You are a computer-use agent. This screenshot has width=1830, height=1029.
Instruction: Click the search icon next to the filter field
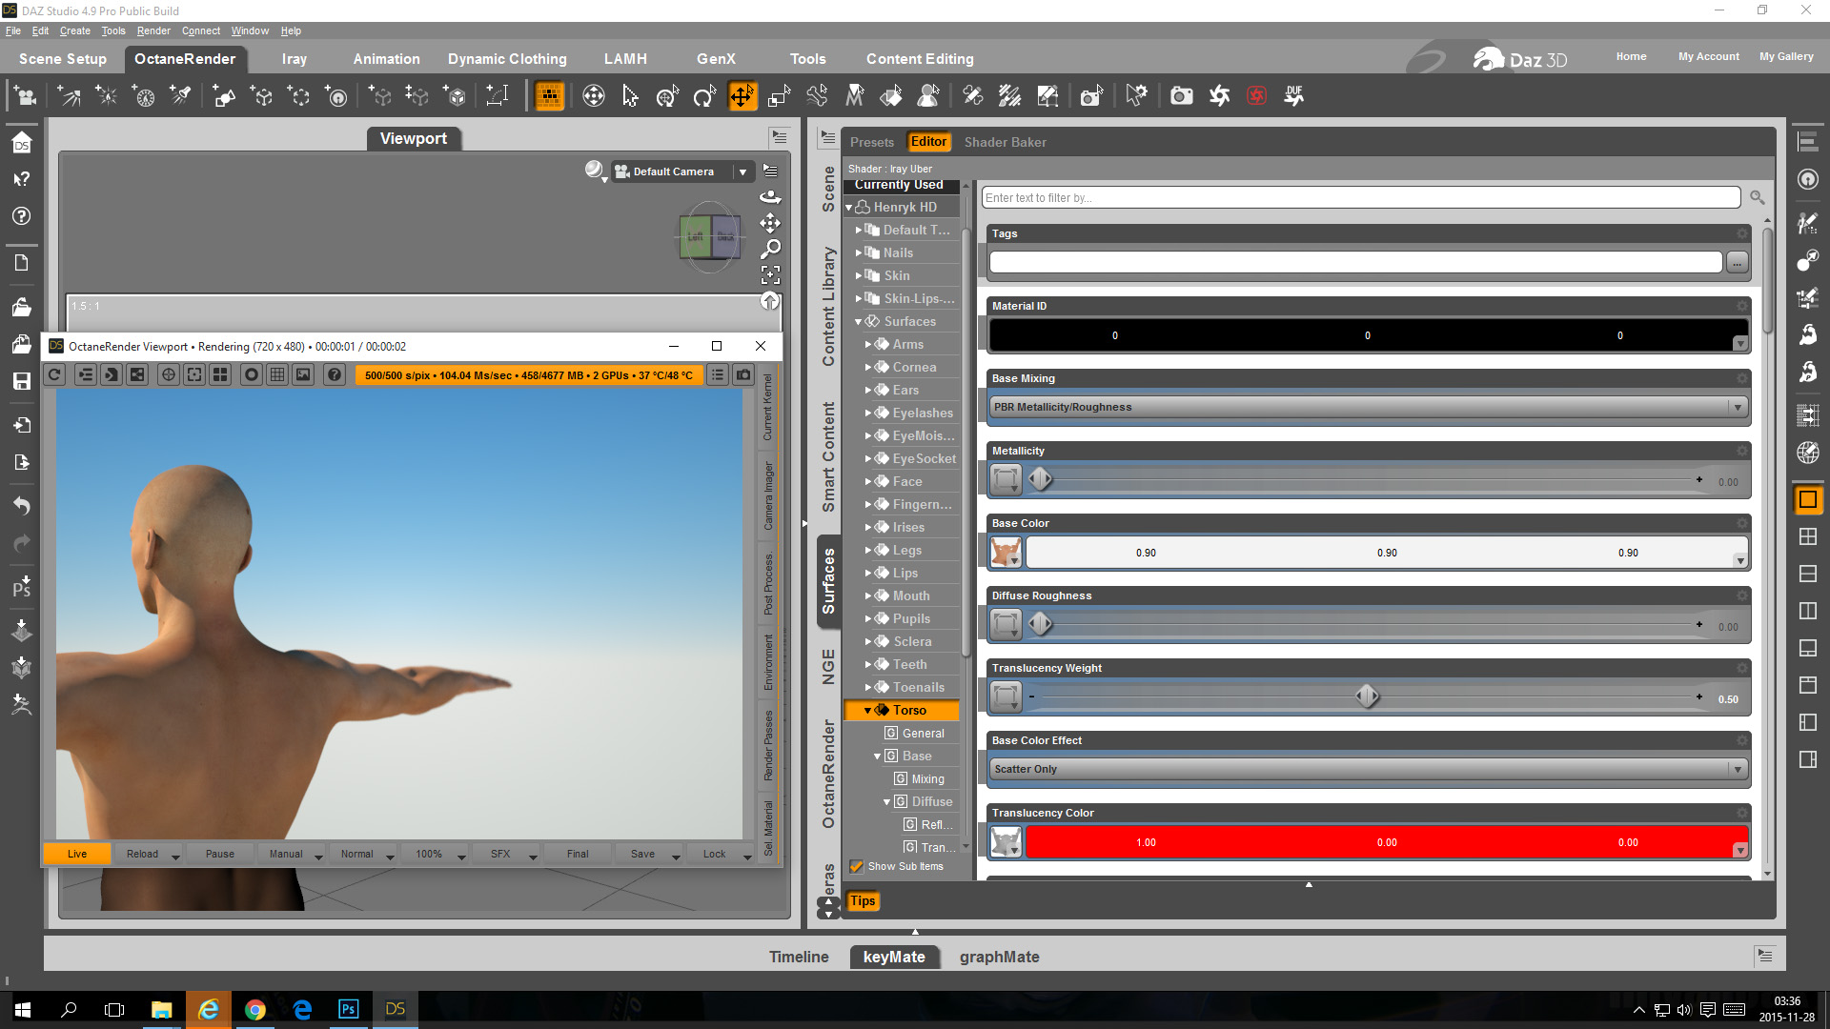tap(1757, 198)
